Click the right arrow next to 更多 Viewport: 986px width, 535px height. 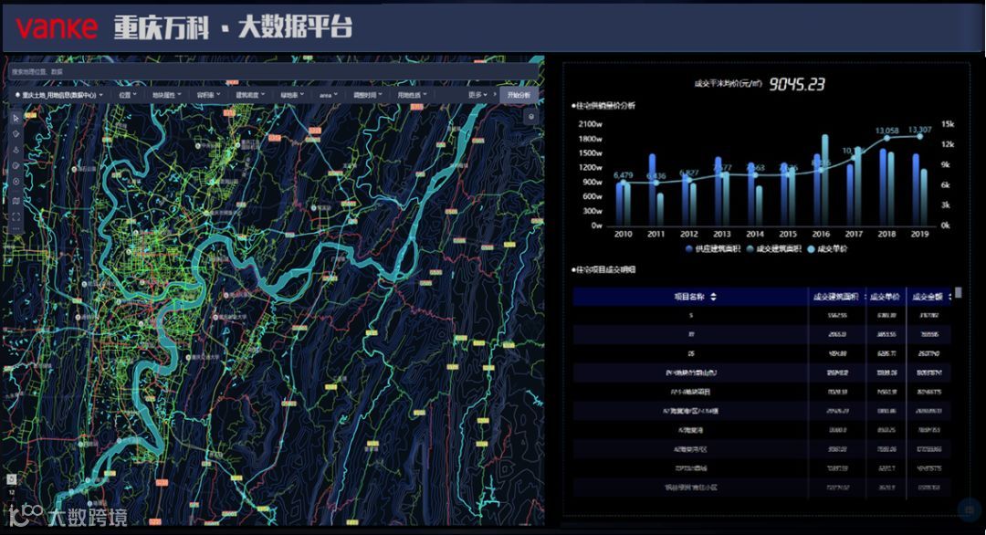point(494,95)
